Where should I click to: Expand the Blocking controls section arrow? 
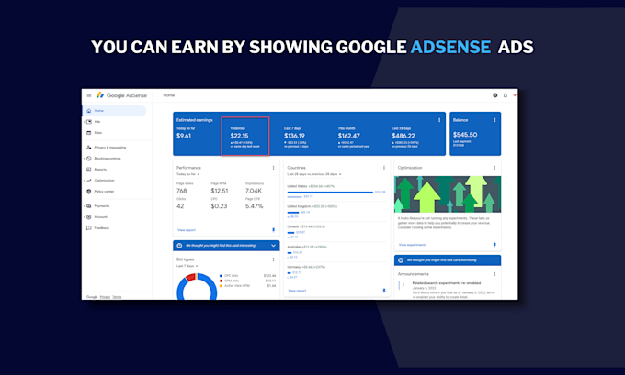(85, 159)
